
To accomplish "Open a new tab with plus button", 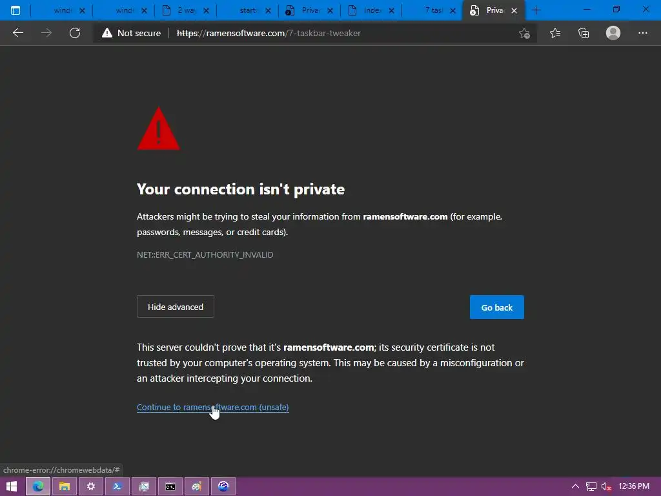I will [x=536, y=10].
